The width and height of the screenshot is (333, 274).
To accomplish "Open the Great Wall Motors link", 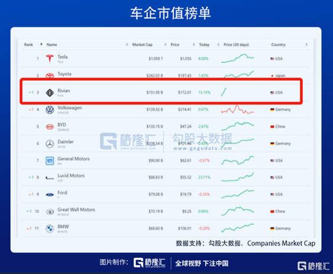I will pos(76,209).
